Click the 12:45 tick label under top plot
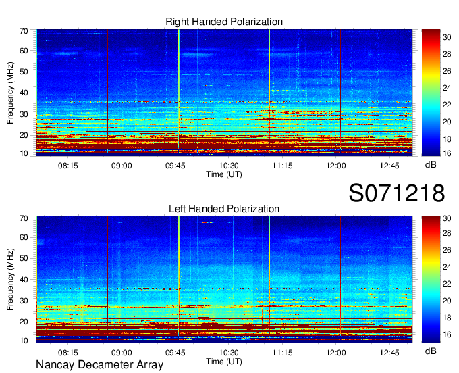 pos(389,166)
